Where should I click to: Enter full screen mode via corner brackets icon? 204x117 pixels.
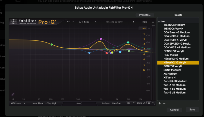[153, 22]
